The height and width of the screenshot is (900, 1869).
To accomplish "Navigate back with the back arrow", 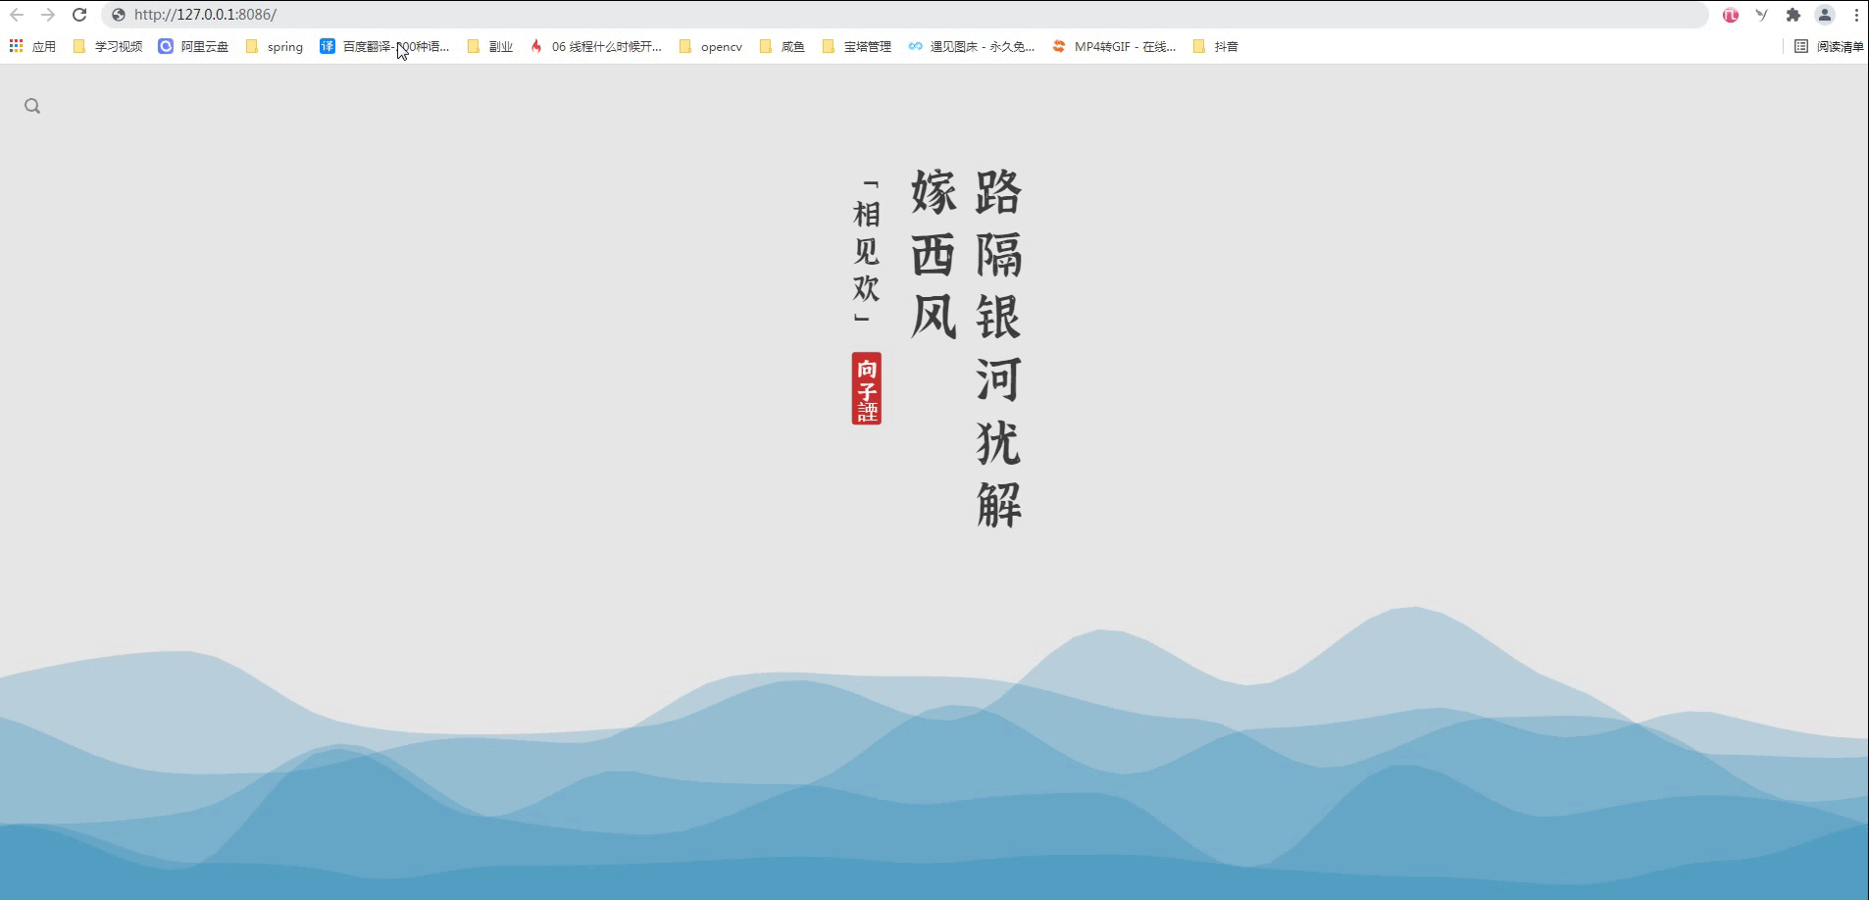I will click(18, 15).
